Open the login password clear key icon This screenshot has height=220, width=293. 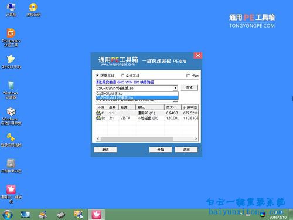tap(11, 140)
